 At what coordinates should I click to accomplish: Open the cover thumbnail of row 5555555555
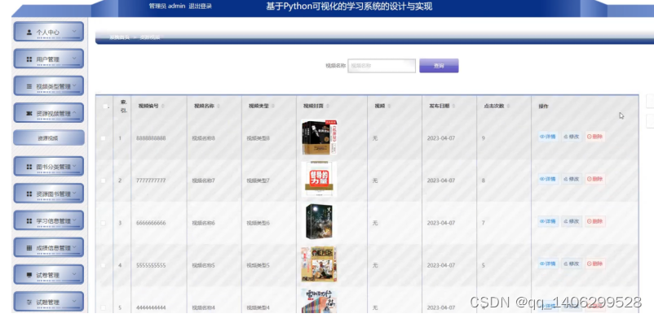319,264
